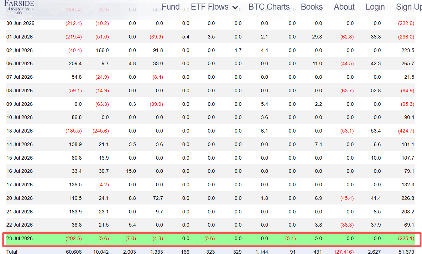Select the 13 Jul 2026 row date

click(19, 131)
